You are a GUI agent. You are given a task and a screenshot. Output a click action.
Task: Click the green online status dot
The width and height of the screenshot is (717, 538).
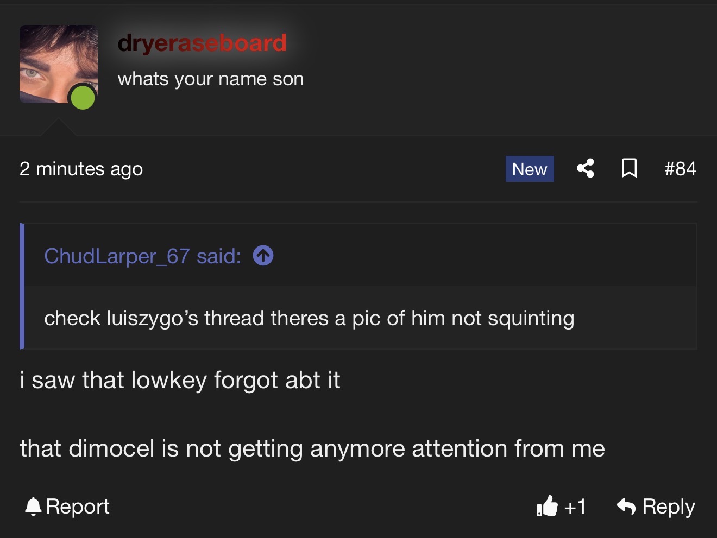(83, 97)
